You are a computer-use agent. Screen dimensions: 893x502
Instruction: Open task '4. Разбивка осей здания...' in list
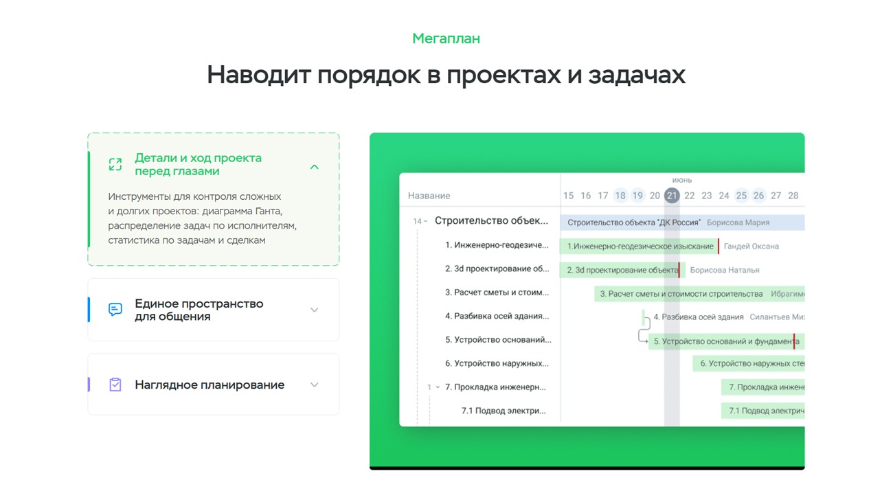(x=497, y=317)
